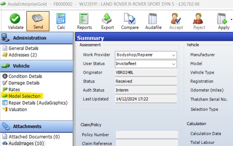Image resolution: width=233 pixels, height=146 pixels.
Task: Click the Addresses book icon
Action: (x=5, y=55)
